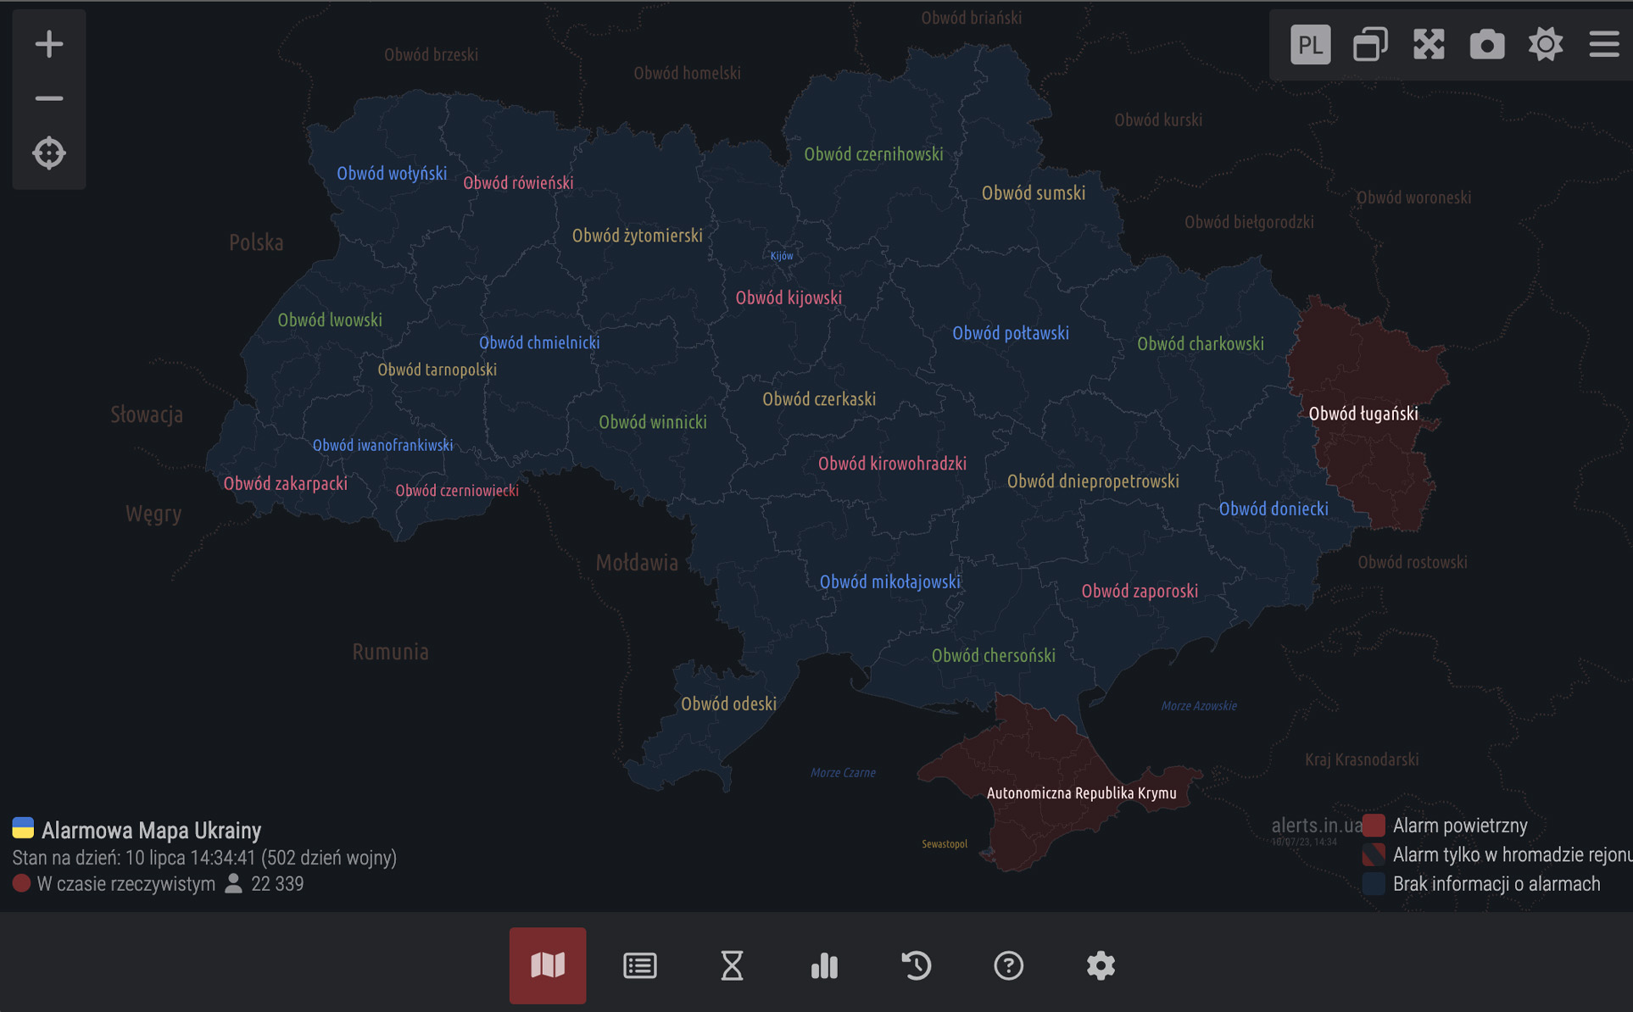Click the viewers count person icon
Viewport: 1633px width, 1012px height.
[234, 883]
